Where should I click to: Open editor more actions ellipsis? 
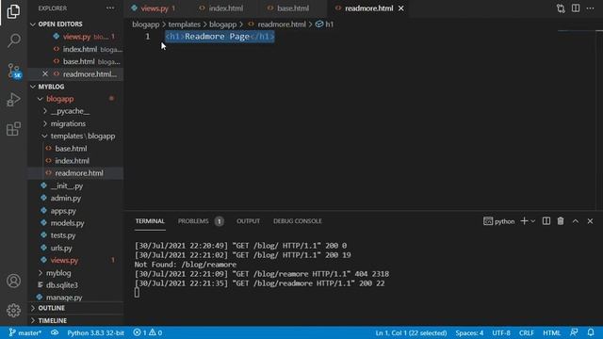[x=591, y=8]
